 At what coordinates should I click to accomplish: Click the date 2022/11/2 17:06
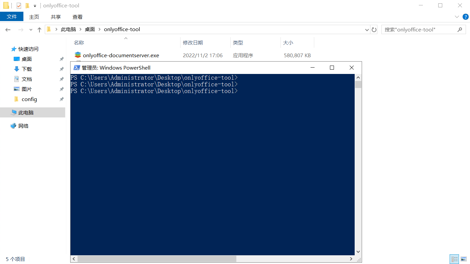tap(203, 55)
